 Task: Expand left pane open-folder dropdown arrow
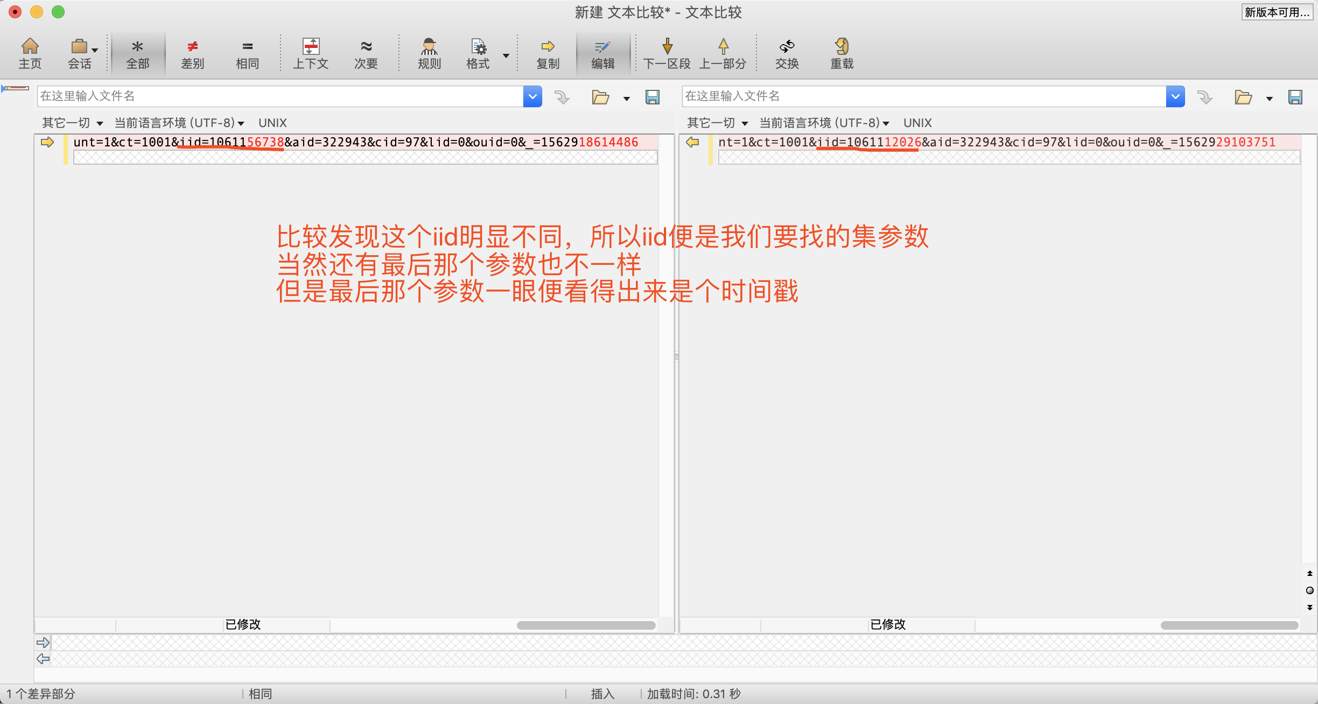click(627, 98)
